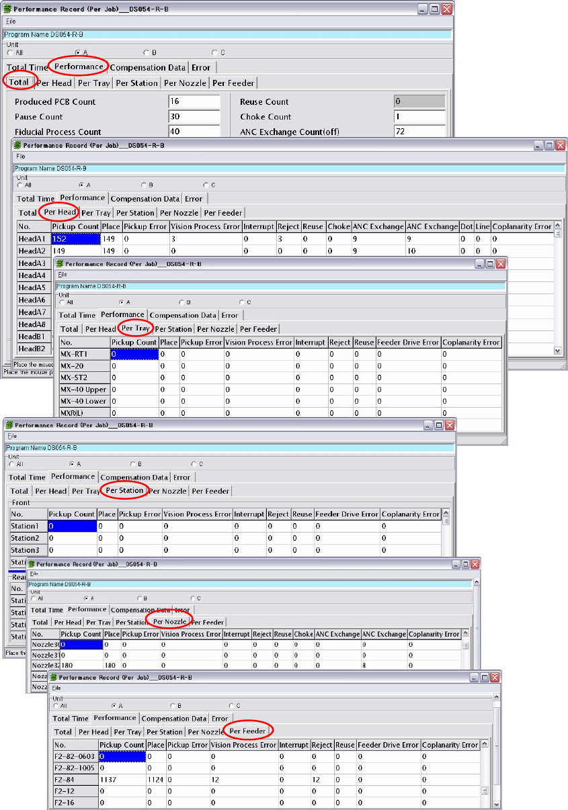Viewport: 568px width, 810px height.
Task: Select the F2-82-1005 row label
Action: tap(75, 768)
